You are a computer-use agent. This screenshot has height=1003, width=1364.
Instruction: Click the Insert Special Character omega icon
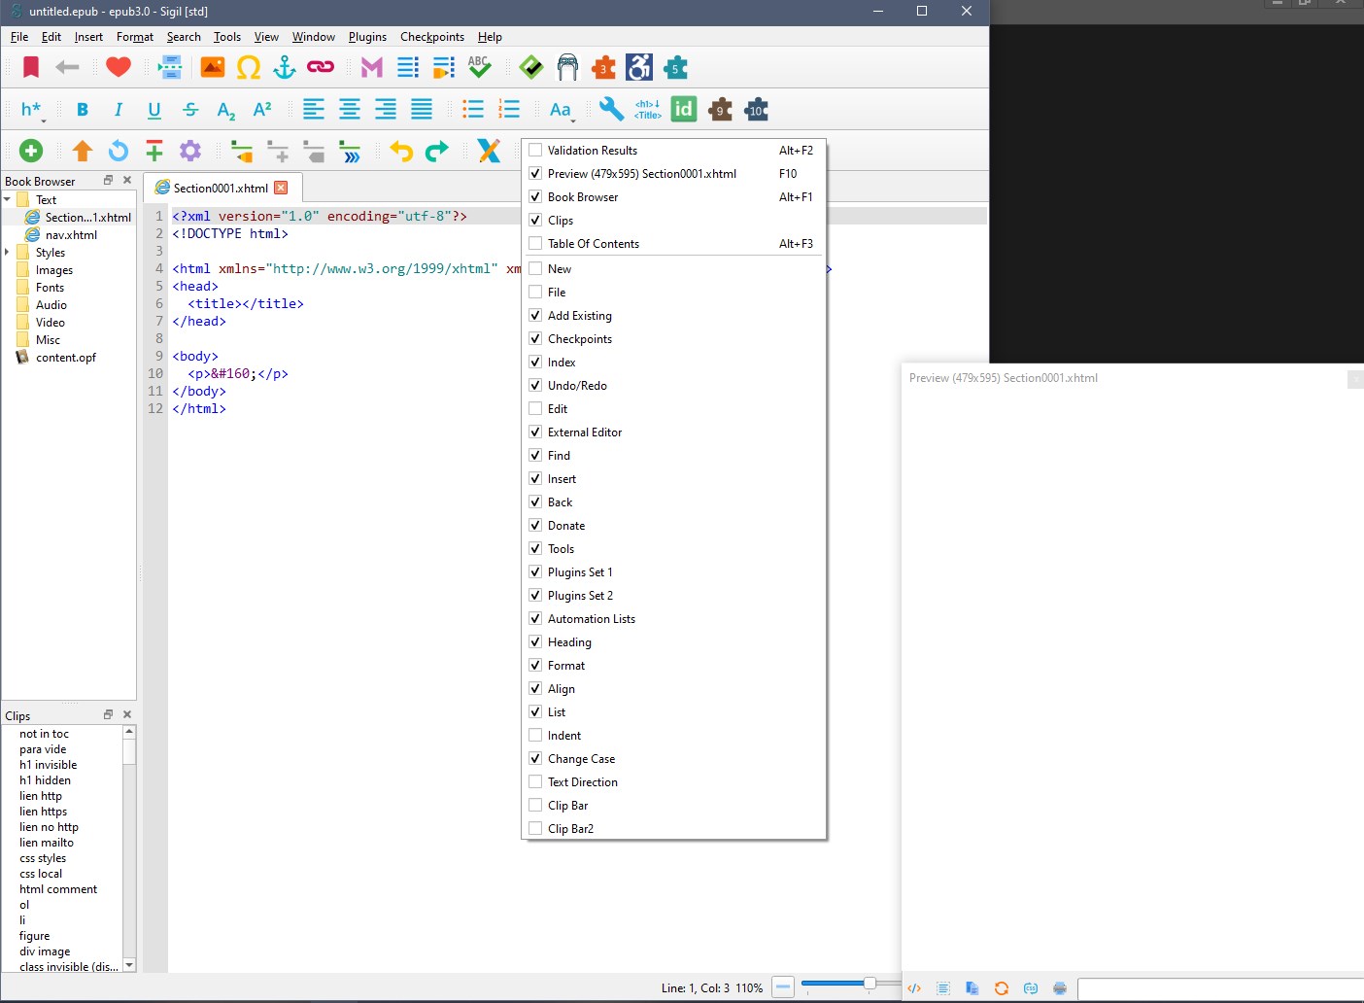tap(249, 67)
